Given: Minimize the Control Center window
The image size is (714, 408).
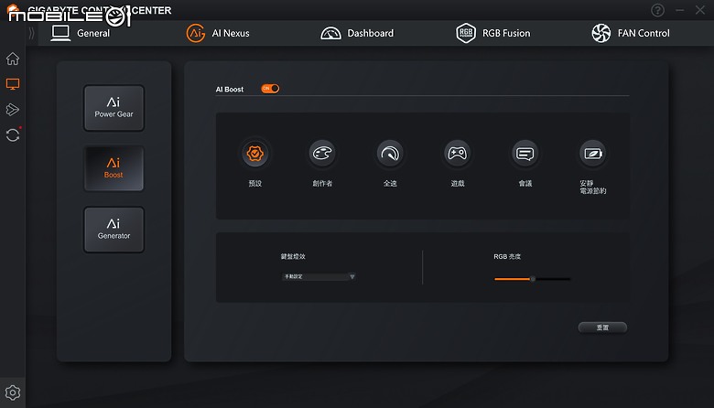Looking at the screenshot, I should coord(680,10).
